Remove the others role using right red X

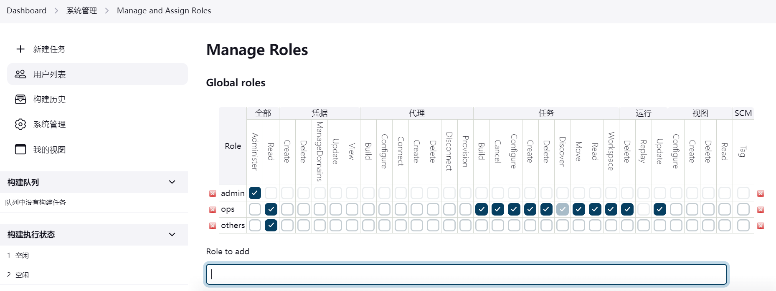coord(761,226)
